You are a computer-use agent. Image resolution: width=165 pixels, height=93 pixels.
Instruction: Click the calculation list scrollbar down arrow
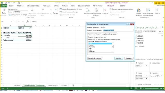click(113, 51)
